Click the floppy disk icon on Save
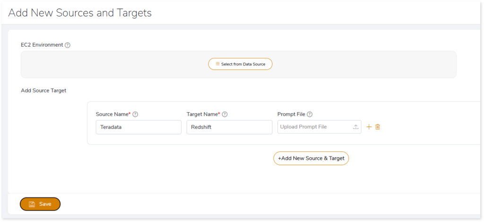 pos(32,204)
